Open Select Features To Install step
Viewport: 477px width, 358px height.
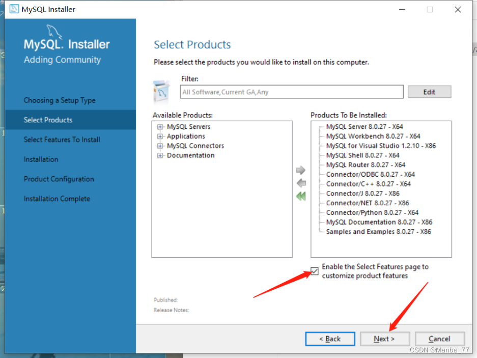coord(62,140)
